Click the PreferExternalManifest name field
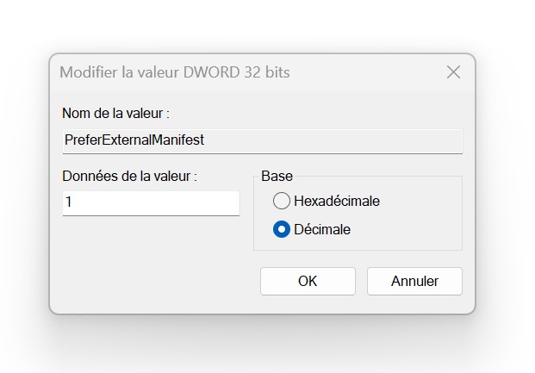Screen dimensions: 535x373 (262, 140)
